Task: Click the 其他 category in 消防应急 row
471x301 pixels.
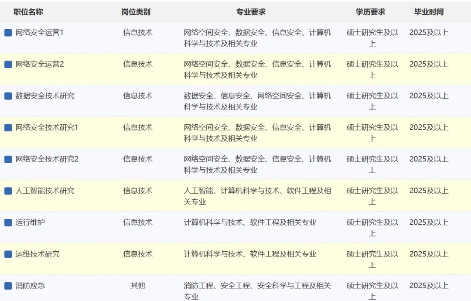Action: pyautogui.click(x=138, y=286)
